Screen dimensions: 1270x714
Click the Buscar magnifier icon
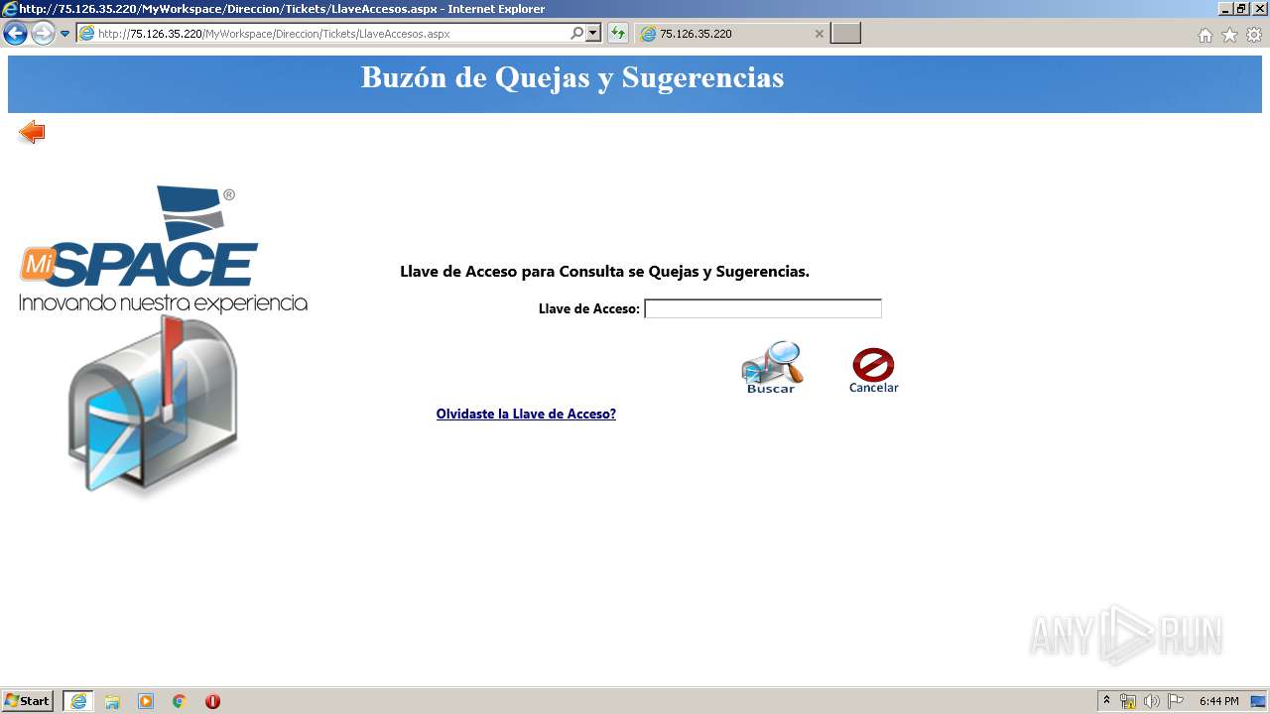[772, 368]
